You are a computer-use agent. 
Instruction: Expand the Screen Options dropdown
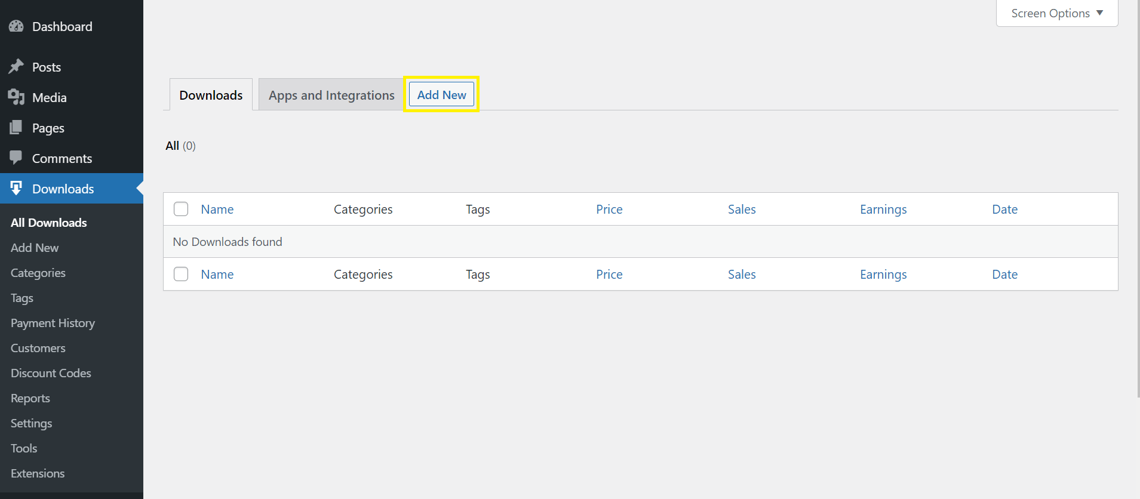pyautogui.click(x=1056, y=13)
